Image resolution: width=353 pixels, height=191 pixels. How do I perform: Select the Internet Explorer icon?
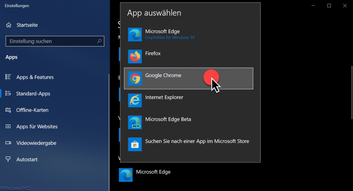(135, 100)
